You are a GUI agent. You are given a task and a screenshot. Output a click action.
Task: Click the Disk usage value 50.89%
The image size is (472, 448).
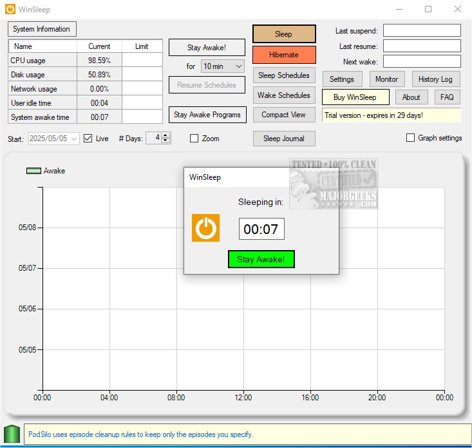click(x=99, y=74)
